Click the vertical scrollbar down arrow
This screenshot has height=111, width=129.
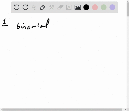point(128,107)
